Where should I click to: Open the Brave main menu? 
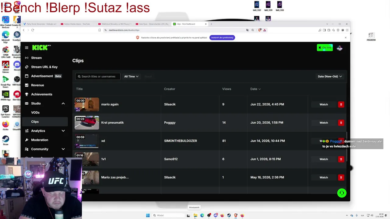pyautogui.click(x=347, y=30)
